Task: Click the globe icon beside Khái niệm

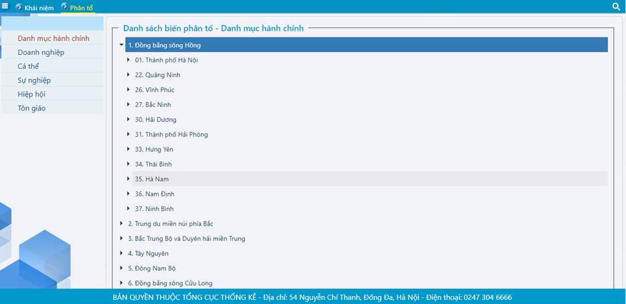Action: click(19, 7)
